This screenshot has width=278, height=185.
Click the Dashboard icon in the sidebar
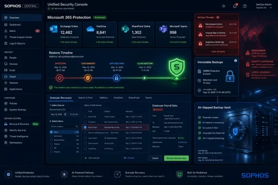point(6,25)
